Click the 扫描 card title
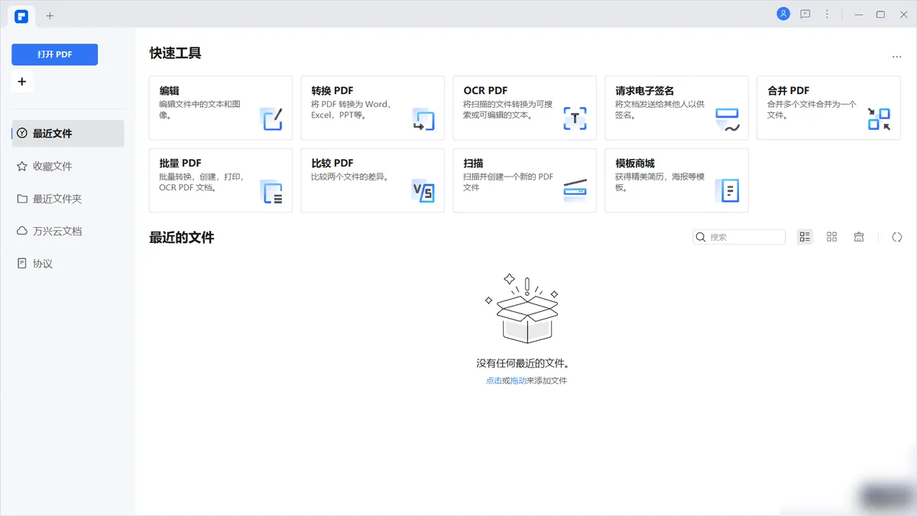 [473, 163]
